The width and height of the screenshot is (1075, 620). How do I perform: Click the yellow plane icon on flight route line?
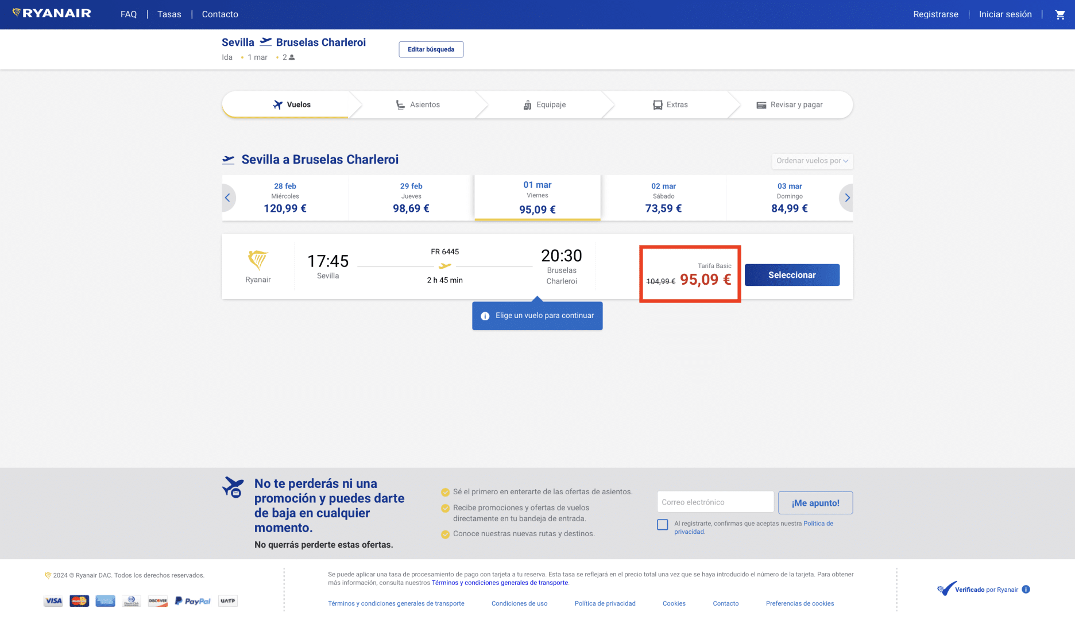(445, 266)
